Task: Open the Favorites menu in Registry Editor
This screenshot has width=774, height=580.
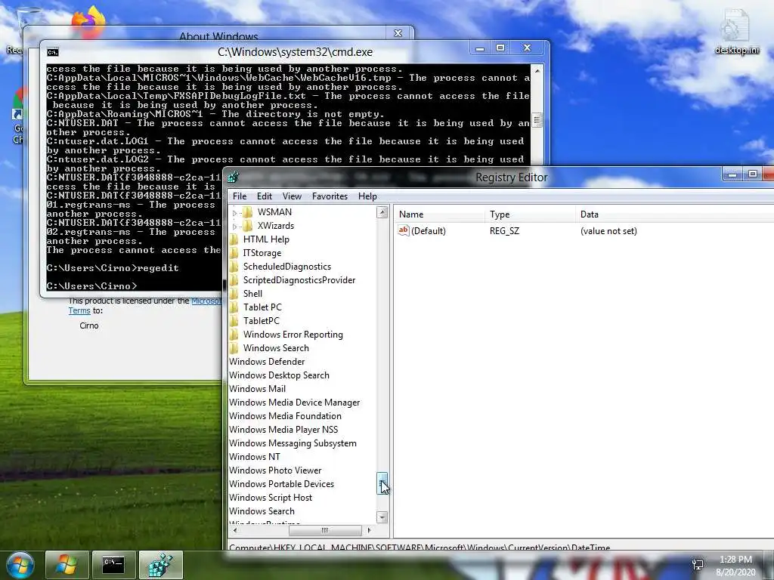Action: click(x=330, y=196)
